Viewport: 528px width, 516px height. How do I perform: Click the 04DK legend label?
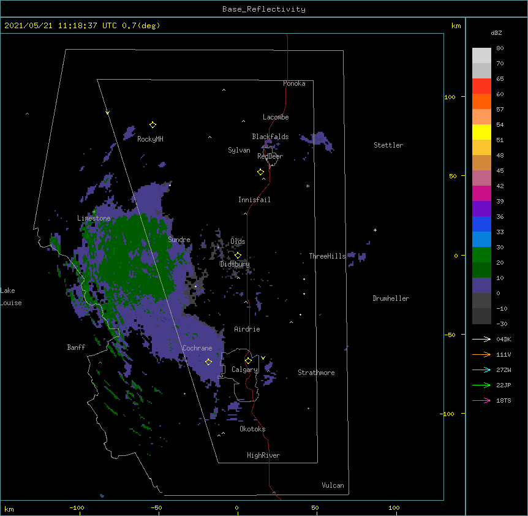point(503,339)
